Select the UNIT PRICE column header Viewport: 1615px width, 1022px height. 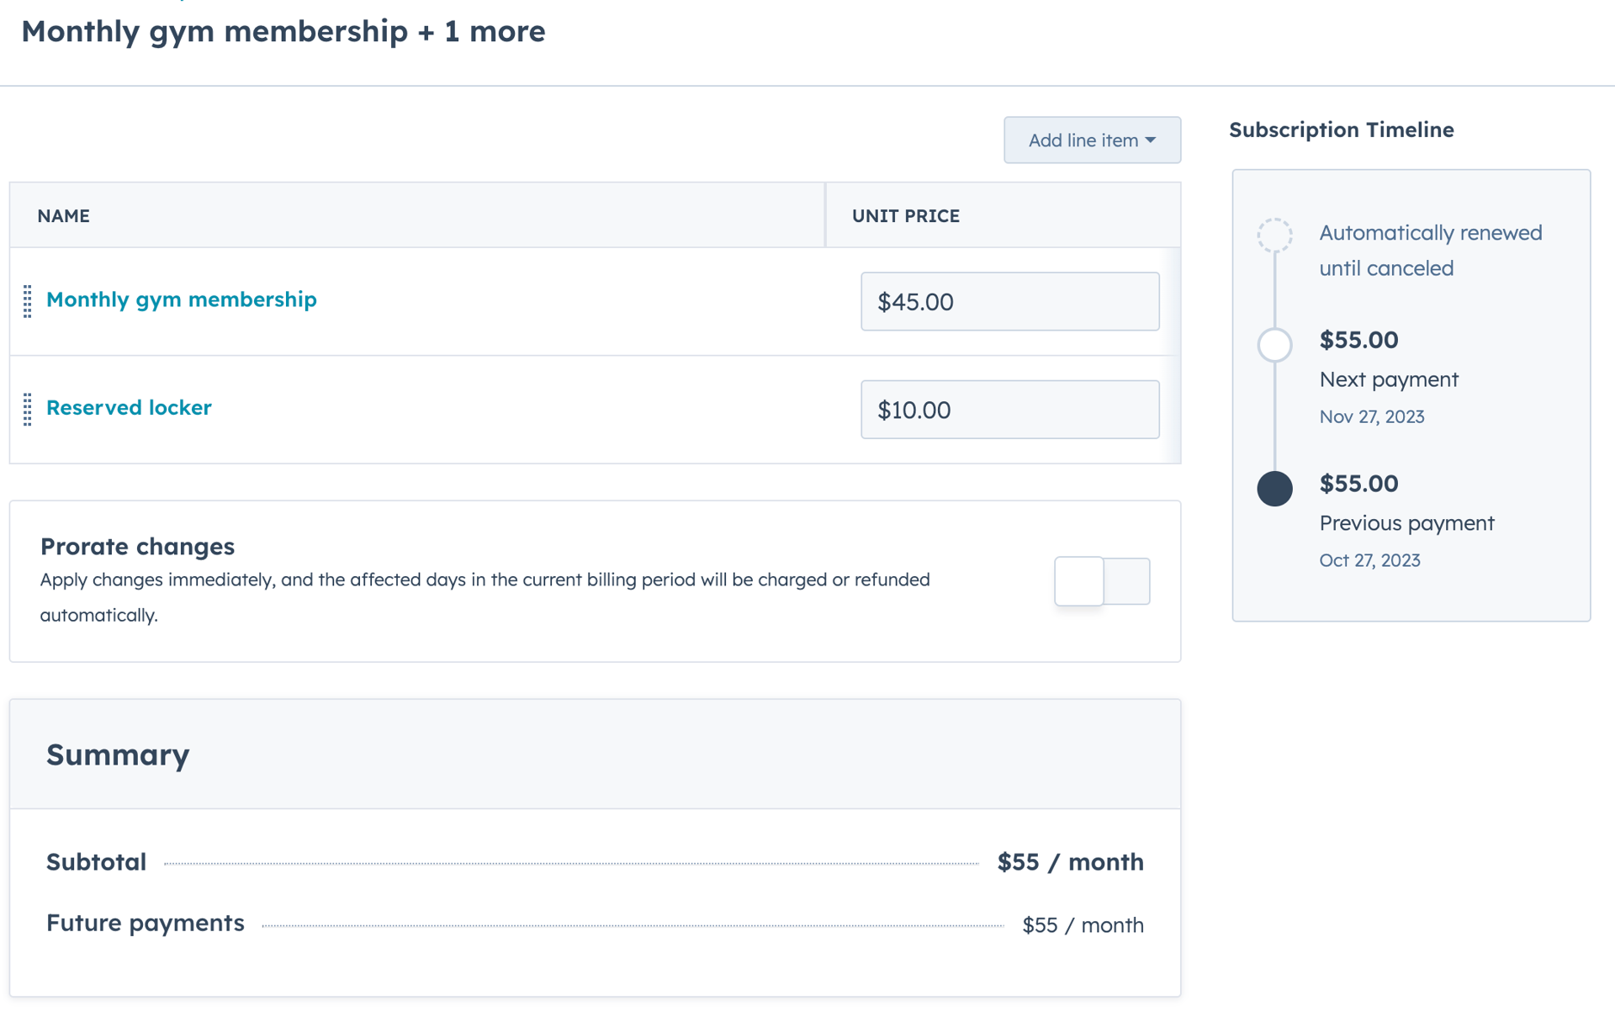[x=905, y=215]
